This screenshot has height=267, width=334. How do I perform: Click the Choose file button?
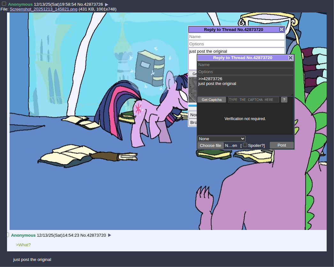tap(210, 146)
